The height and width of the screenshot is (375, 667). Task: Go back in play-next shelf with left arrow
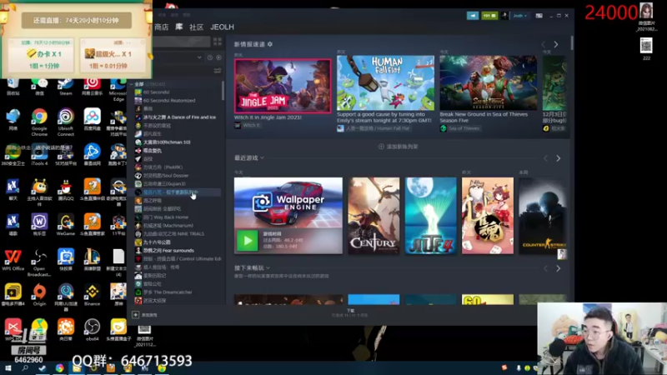[546, 268]
